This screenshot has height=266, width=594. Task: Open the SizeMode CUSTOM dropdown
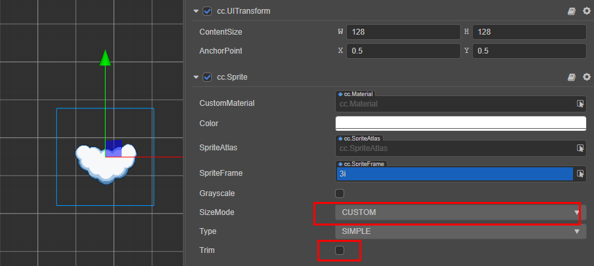[459, 212]
